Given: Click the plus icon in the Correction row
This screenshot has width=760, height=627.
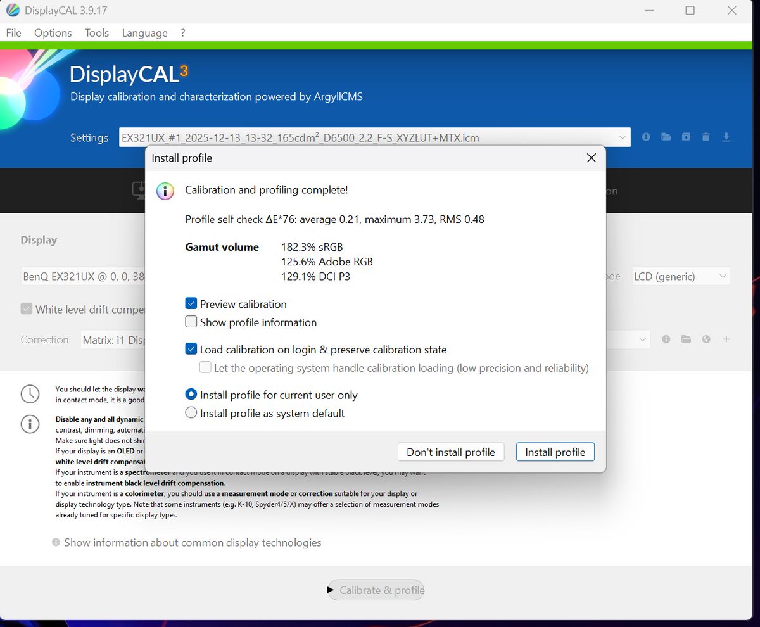Looking at the screenshot, I should click(726, 339).
